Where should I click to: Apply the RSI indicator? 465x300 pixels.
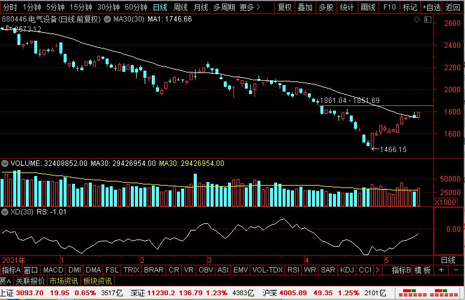[x=293, y=270]
